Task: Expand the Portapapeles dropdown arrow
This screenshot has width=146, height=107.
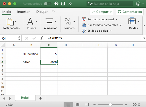Action: (16, 22)
